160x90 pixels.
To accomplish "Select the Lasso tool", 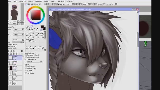I will pos(29,27).
